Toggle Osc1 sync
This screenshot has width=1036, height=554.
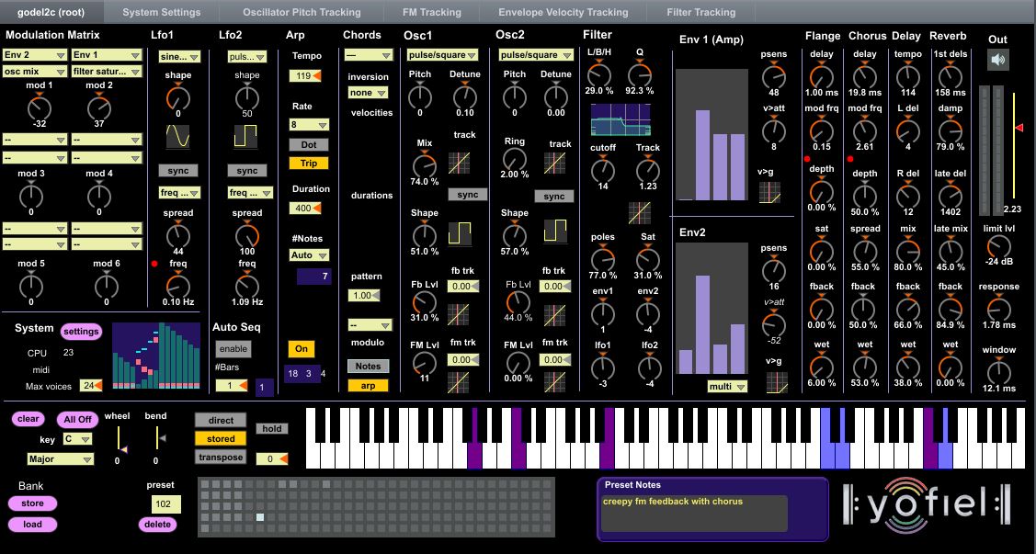point(468,194)
